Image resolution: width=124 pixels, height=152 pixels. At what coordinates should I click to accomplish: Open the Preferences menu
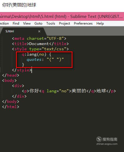point(83,23)
